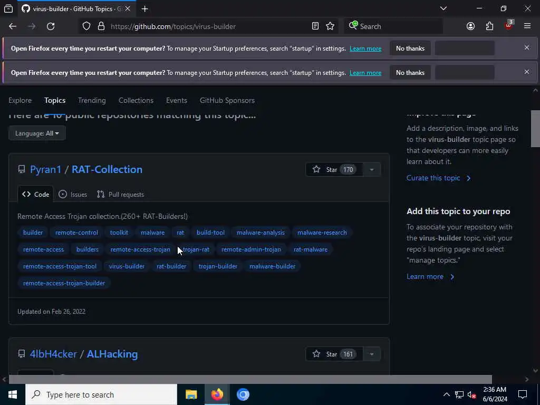Reload the current page
Viewport: 540px width, 405px height.
click(x=51, y=26)
